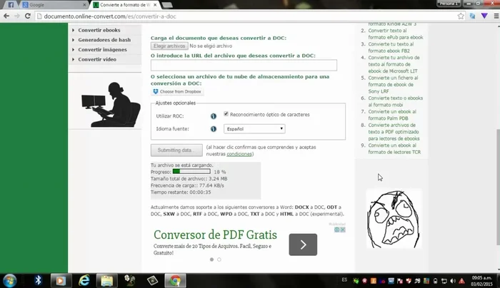The width and height of the screenshot is (500, 288).
Task: Open the Palm PDB ebook conversion link
Action: [x=392, y=115]
